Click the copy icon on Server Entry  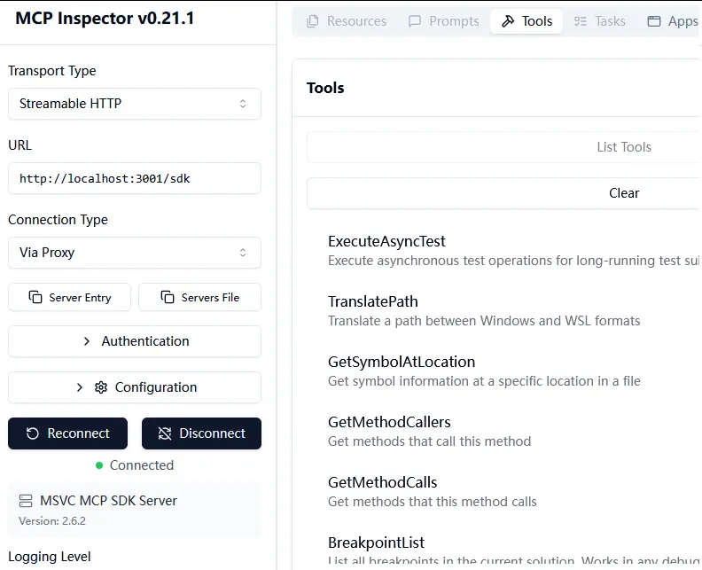pyautogui.click(x=35, y=298)
